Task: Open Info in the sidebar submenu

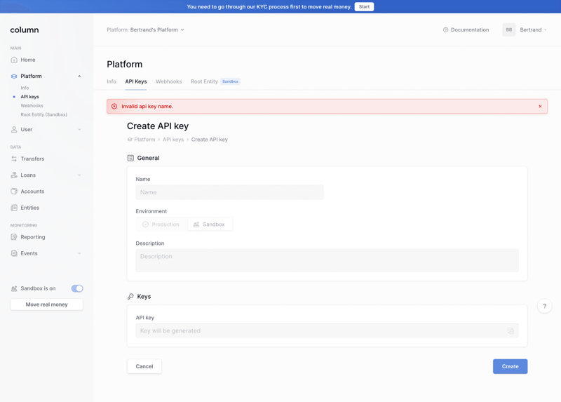Action: click(25, 88)
